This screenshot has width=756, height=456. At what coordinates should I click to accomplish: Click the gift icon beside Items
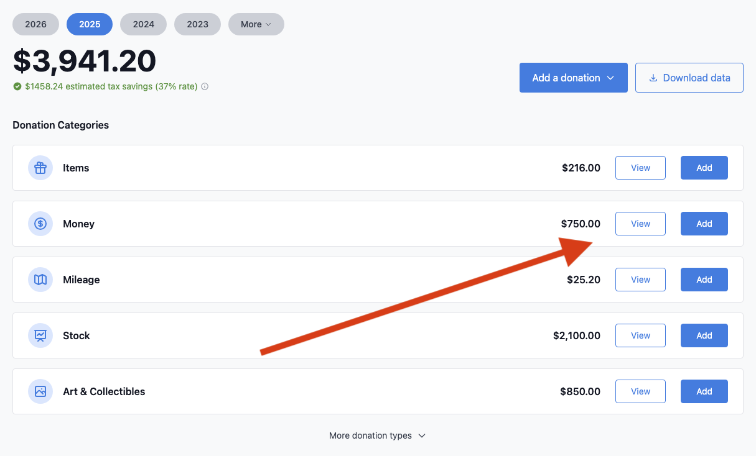tap(40, 168)
